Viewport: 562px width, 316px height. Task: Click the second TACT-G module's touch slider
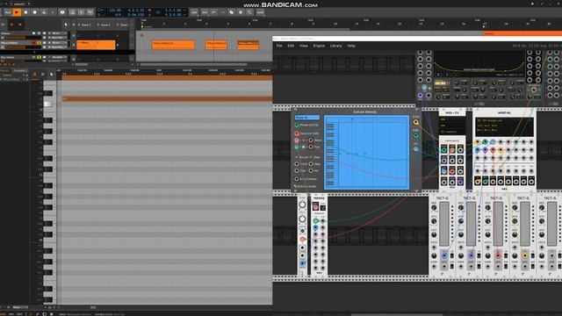pos(471,224)
